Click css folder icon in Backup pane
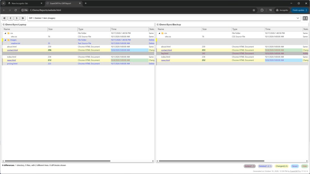 (x=162, y=33)
